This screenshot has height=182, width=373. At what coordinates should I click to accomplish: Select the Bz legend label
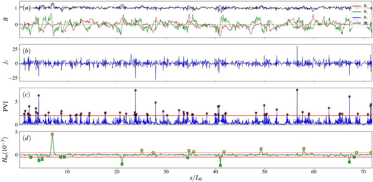(366, 18)
